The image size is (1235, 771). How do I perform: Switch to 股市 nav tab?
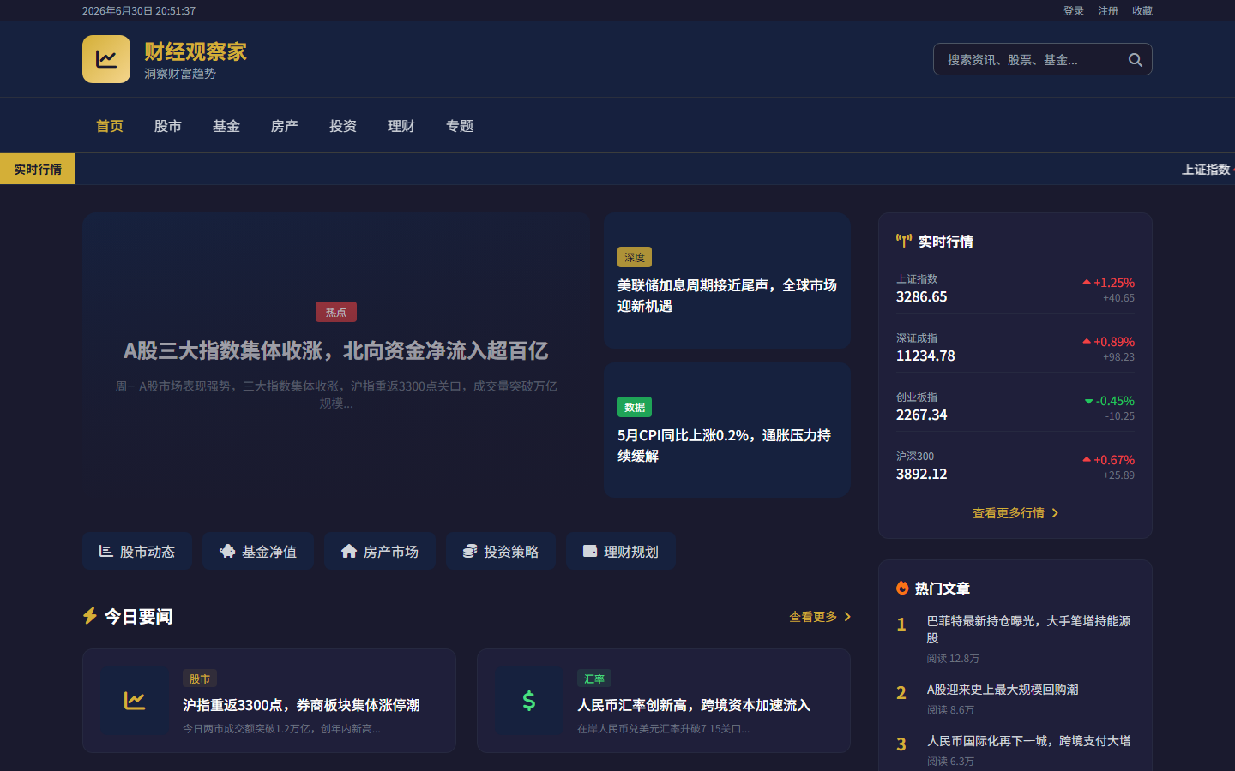[168, 126]
